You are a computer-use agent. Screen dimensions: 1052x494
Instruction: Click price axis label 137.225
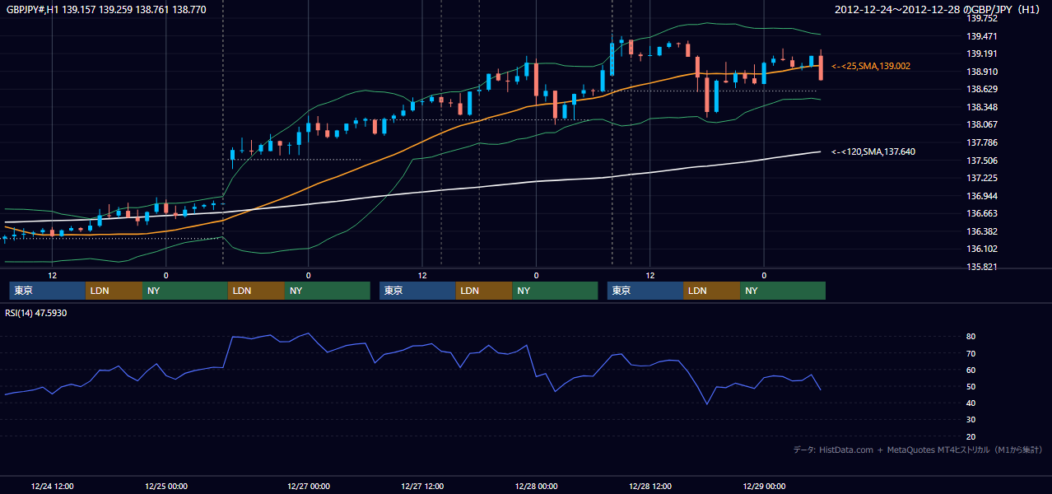point(982,178)
